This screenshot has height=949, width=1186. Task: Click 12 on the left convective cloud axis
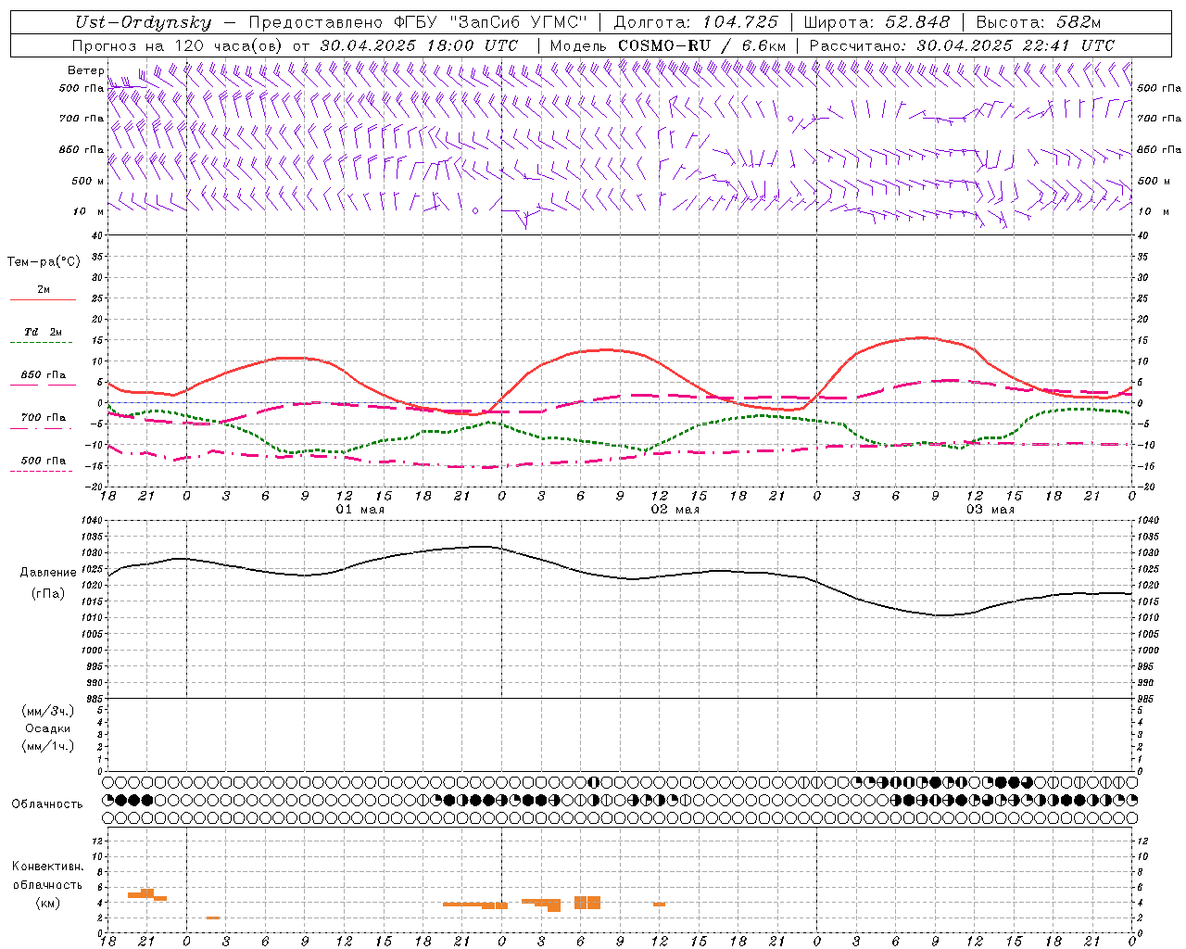pyautogui.click(x=96, y=841)
